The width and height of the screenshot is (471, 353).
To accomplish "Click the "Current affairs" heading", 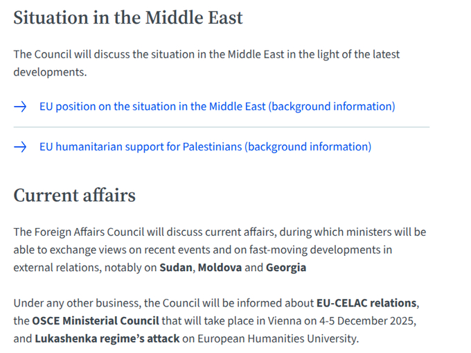I will coord(74,196).
